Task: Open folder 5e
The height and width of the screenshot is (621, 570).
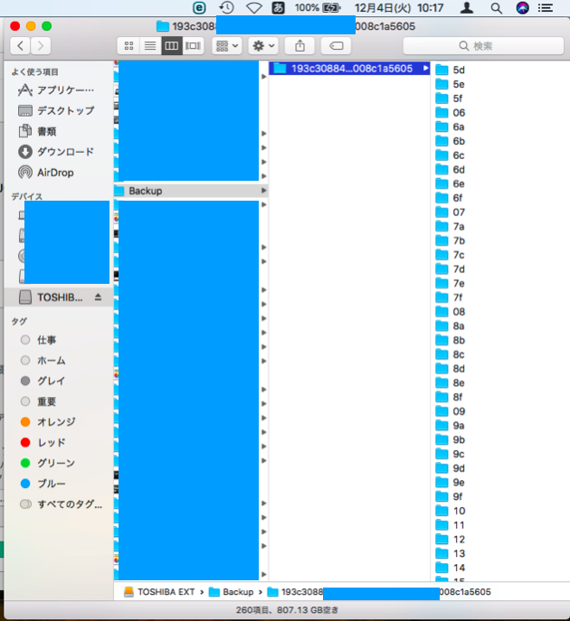Action: coord(450,84)
